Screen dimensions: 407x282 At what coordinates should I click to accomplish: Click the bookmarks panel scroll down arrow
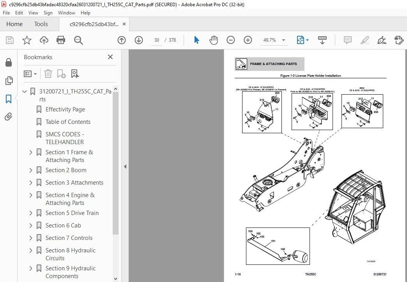[x=115, y=279]
